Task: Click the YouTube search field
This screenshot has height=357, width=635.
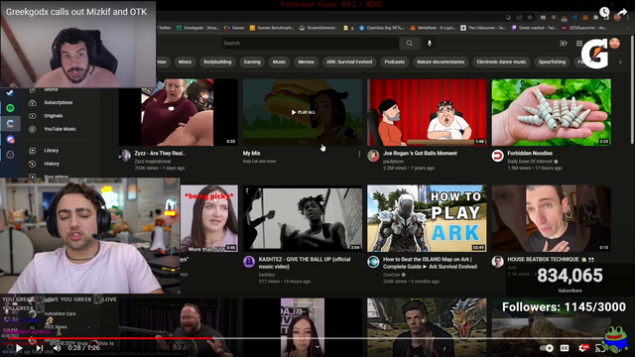Action: (x=311, y=44)
